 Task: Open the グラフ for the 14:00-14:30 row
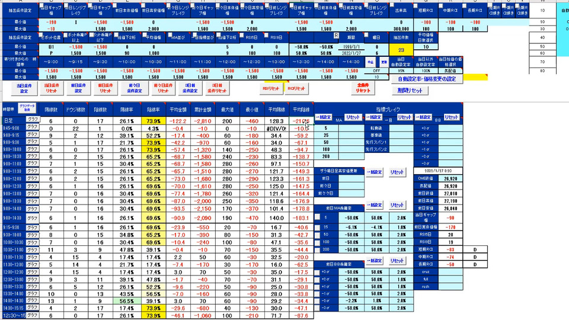(32, 300)
